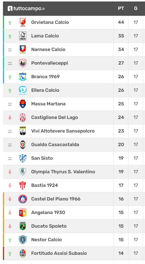Click the 44 points cell for Orvietana
This screenshot has width=145, height=264.
[x=121, y=22]
